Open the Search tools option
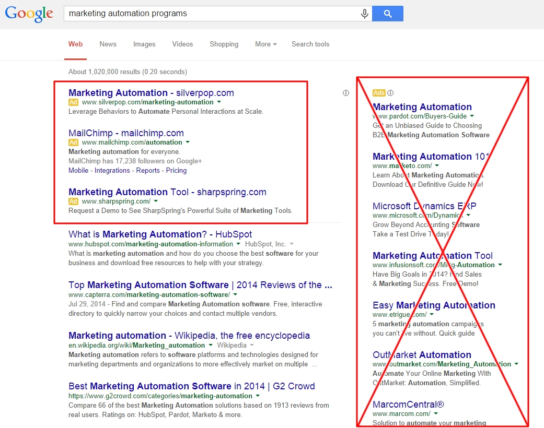This screenshot has height=428, width=544. coord(310,44)
